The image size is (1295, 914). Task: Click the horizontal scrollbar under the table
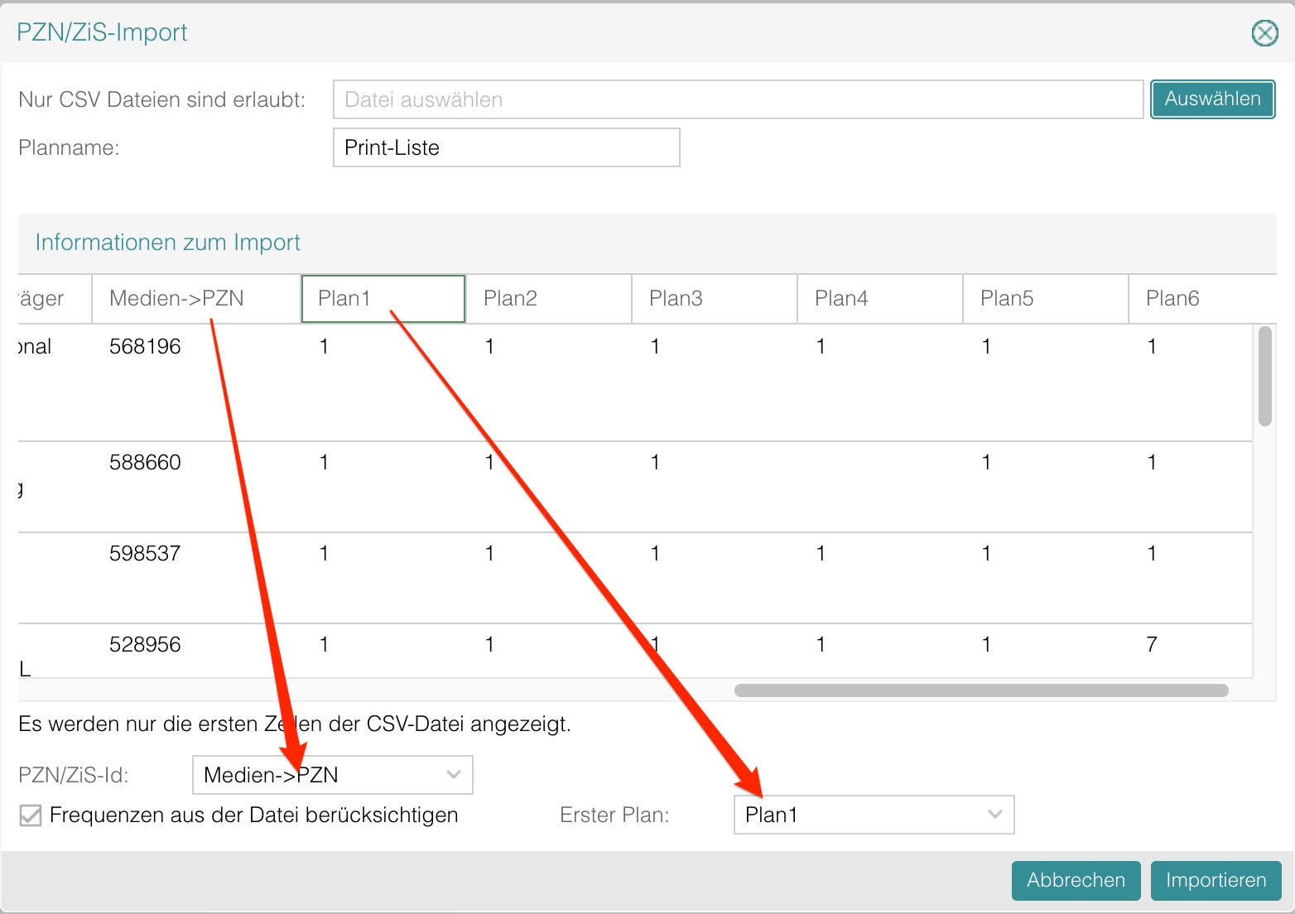pyautogui.click(x=980, y=690)
